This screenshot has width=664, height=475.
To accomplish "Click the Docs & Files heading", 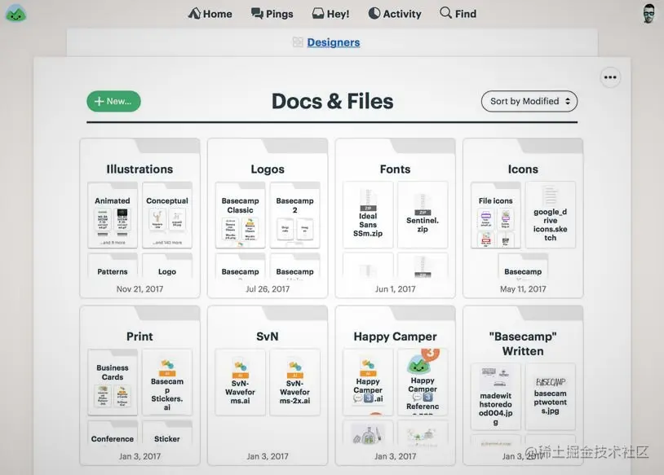I will click(x=333, y=102).
